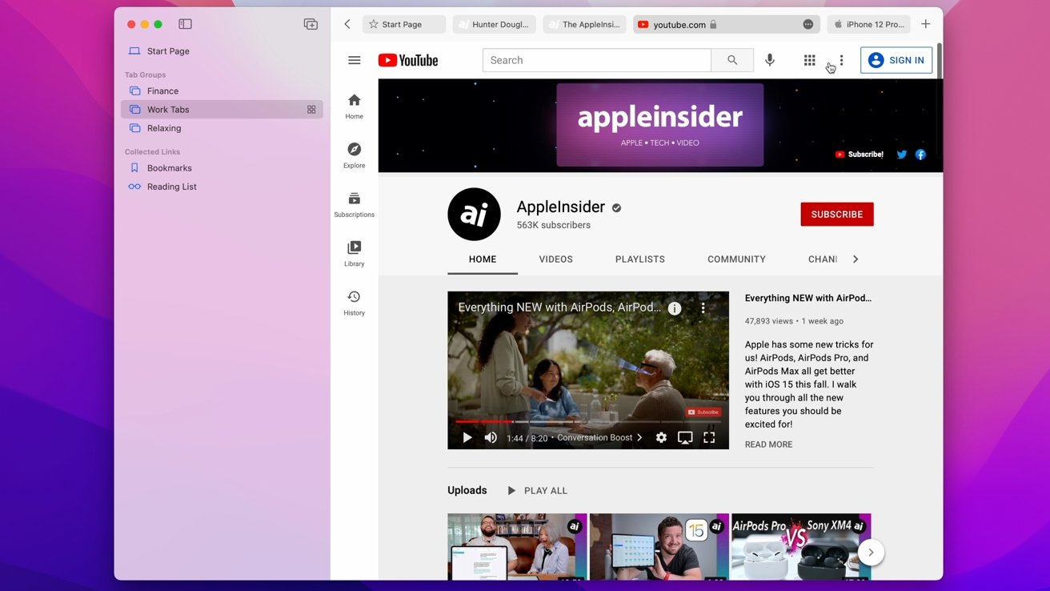Select the channel HOME tab
Screen dimensions: 1050x591
(x=483, y=259)
